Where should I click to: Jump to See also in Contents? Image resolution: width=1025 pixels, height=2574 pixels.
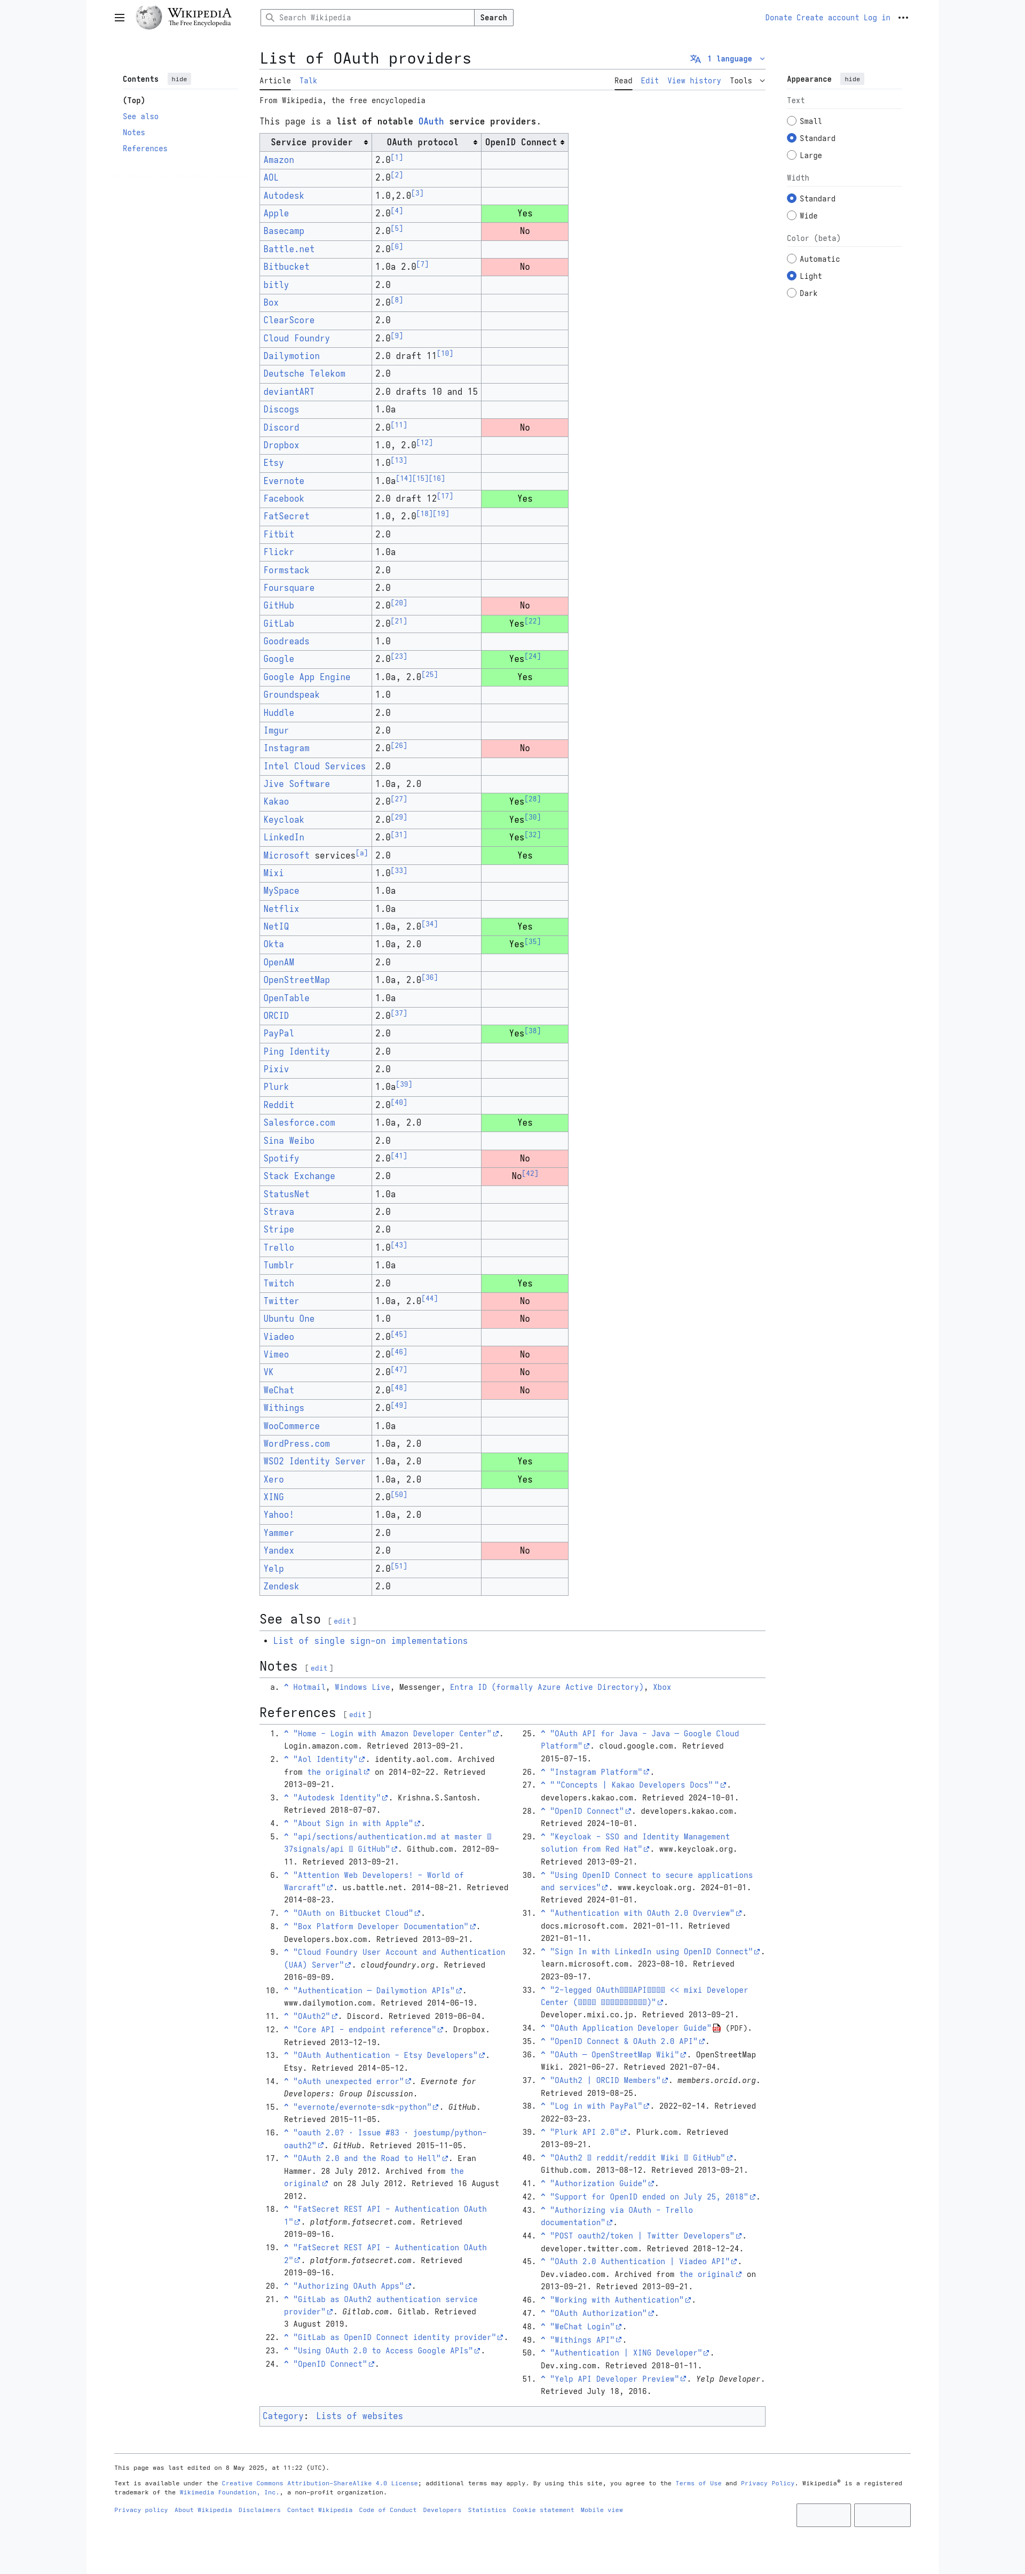pos(141,117)
